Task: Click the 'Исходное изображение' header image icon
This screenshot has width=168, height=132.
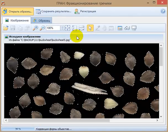Action: 6,37
